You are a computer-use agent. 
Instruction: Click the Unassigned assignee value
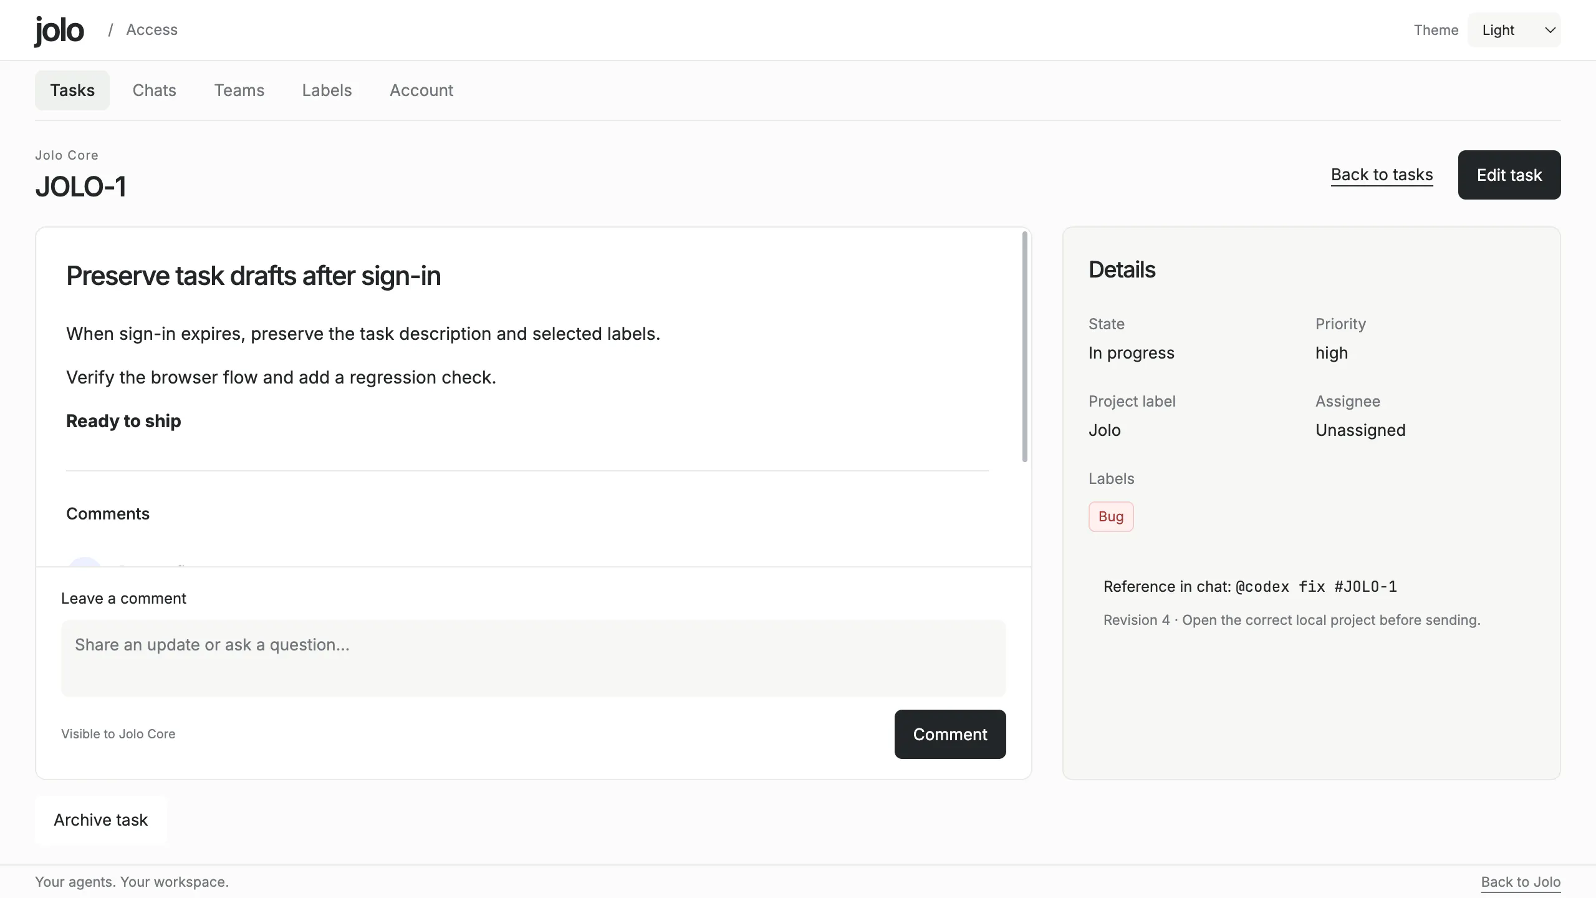coord(1360,430)
